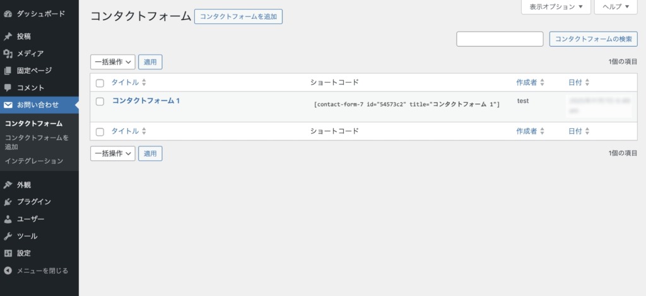Open インテグレーション submenu item
Viewport: 646px width, 296px height.
click(x=34, y=161)
